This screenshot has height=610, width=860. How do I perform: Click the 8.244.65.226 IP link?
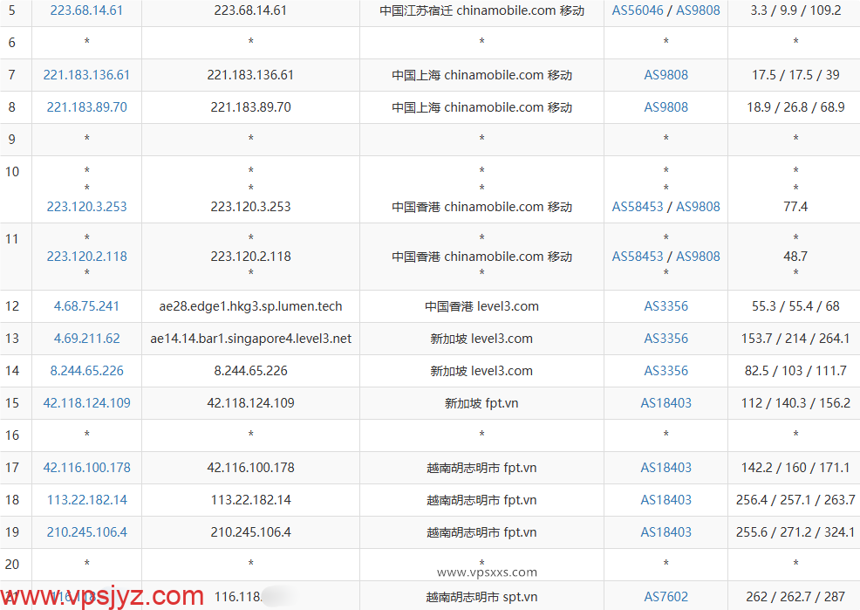(x=86, y=371)
